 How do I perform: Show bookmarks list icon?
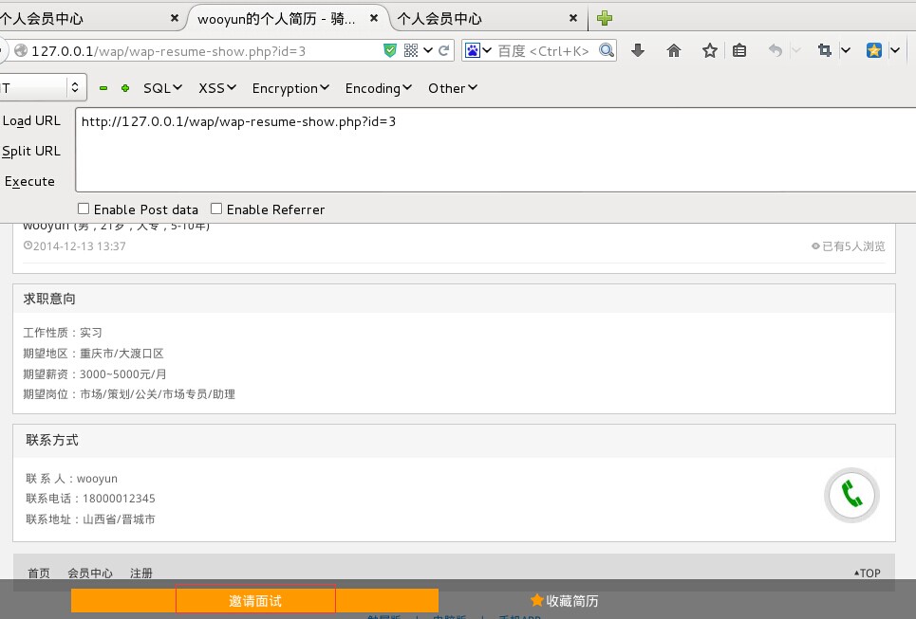(x=739, y=51)
